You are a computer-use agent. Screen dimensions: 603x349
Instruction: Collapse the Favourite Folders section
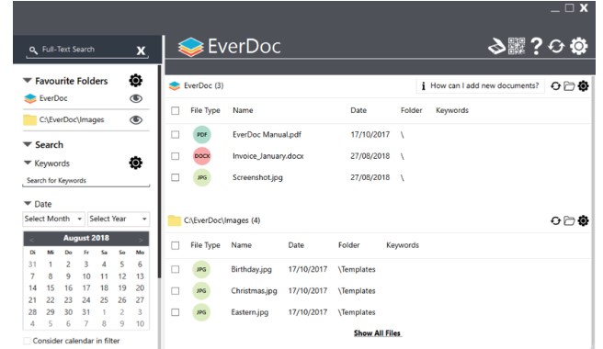28,81
